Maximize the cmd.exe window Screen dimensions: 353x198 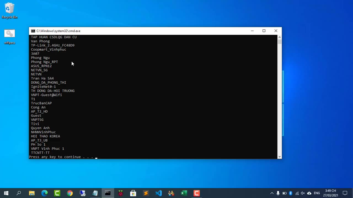click(x=264, y=31)
